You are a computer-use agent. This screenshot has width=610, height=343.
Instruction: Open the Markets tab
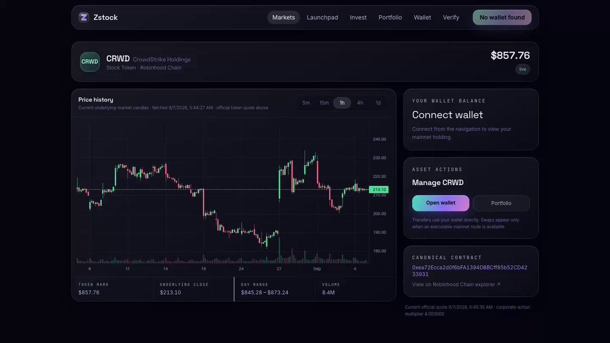coord(284,17)
